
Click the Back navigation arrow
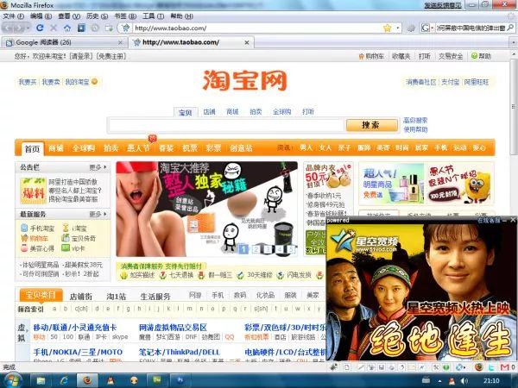pyautogui.click(x=9, y=28)
